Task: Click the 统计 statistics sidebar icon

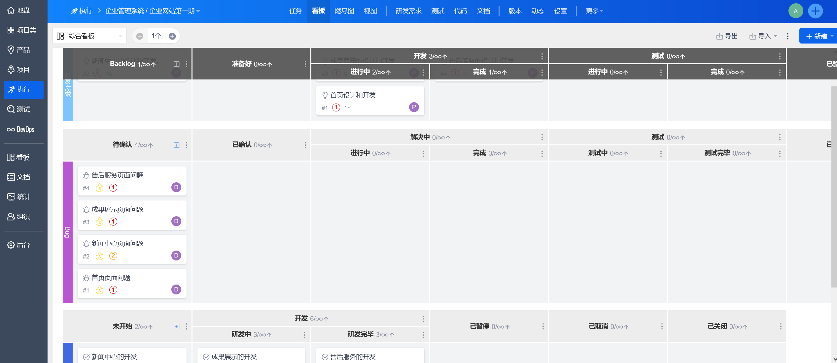Action: pyautogui.click(x=11, y=197)
